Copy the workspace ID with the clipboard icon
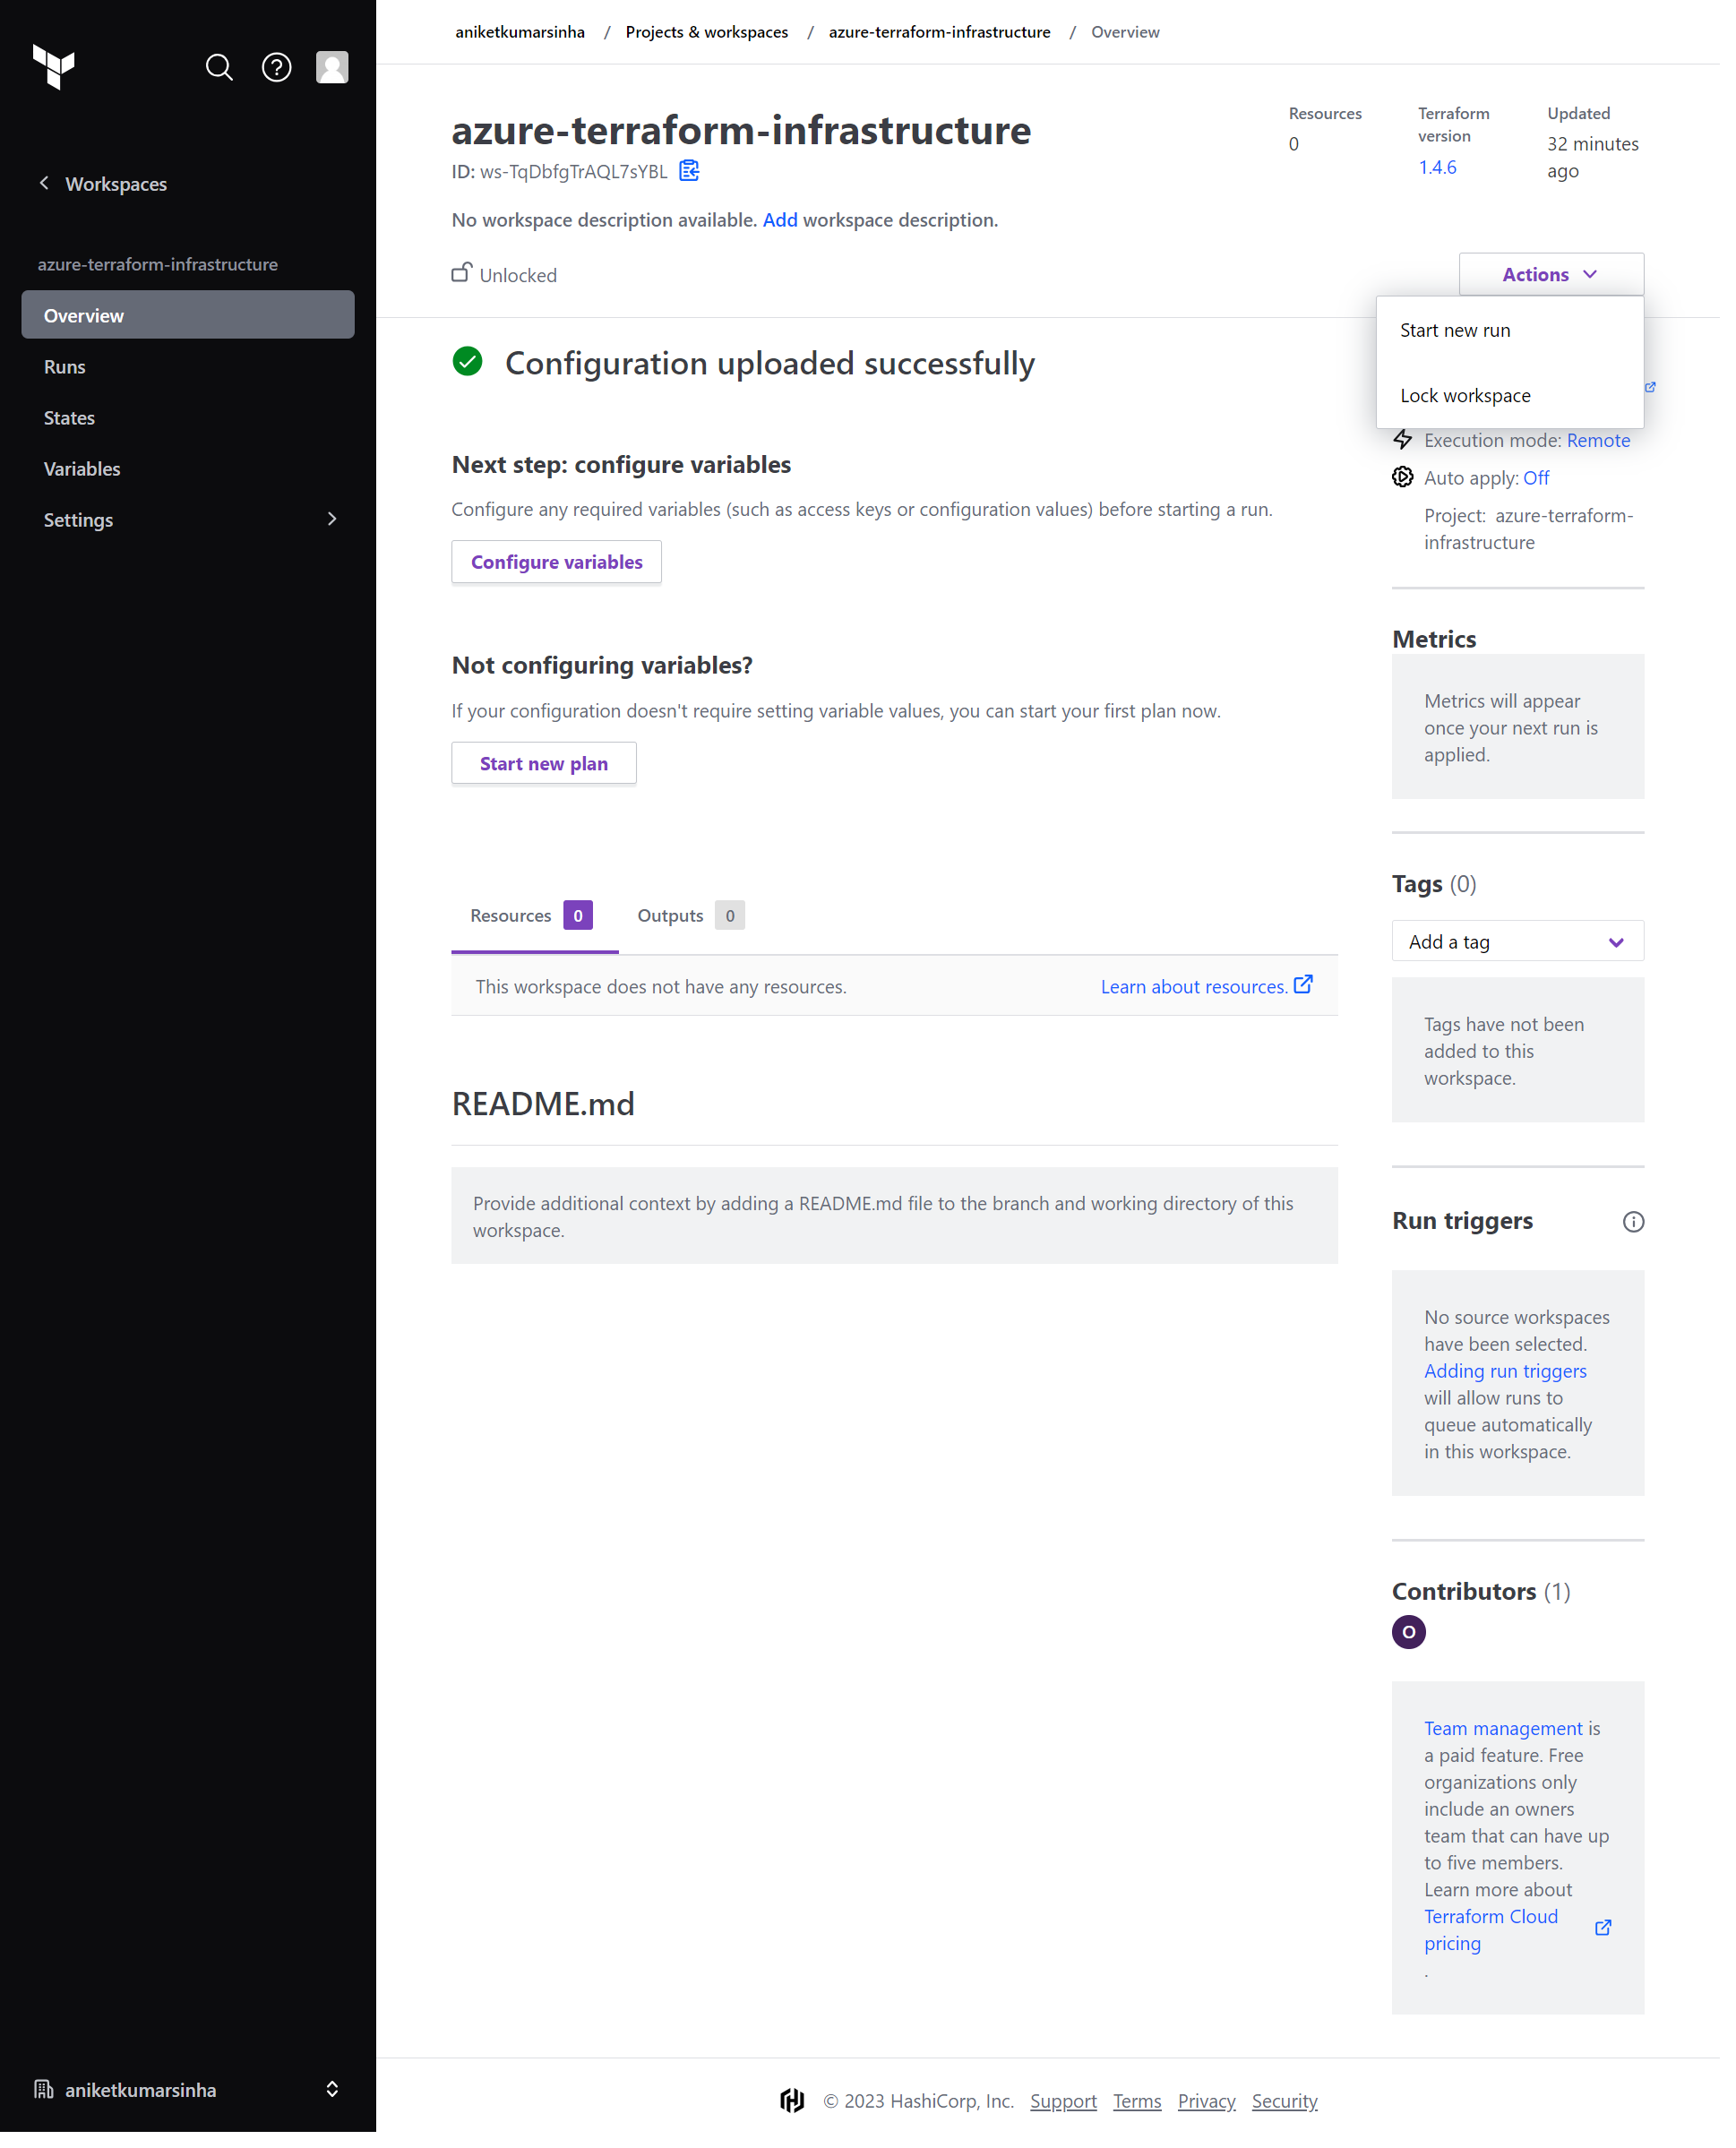This screenshot has height=2148, width=1736. [696, 172]
